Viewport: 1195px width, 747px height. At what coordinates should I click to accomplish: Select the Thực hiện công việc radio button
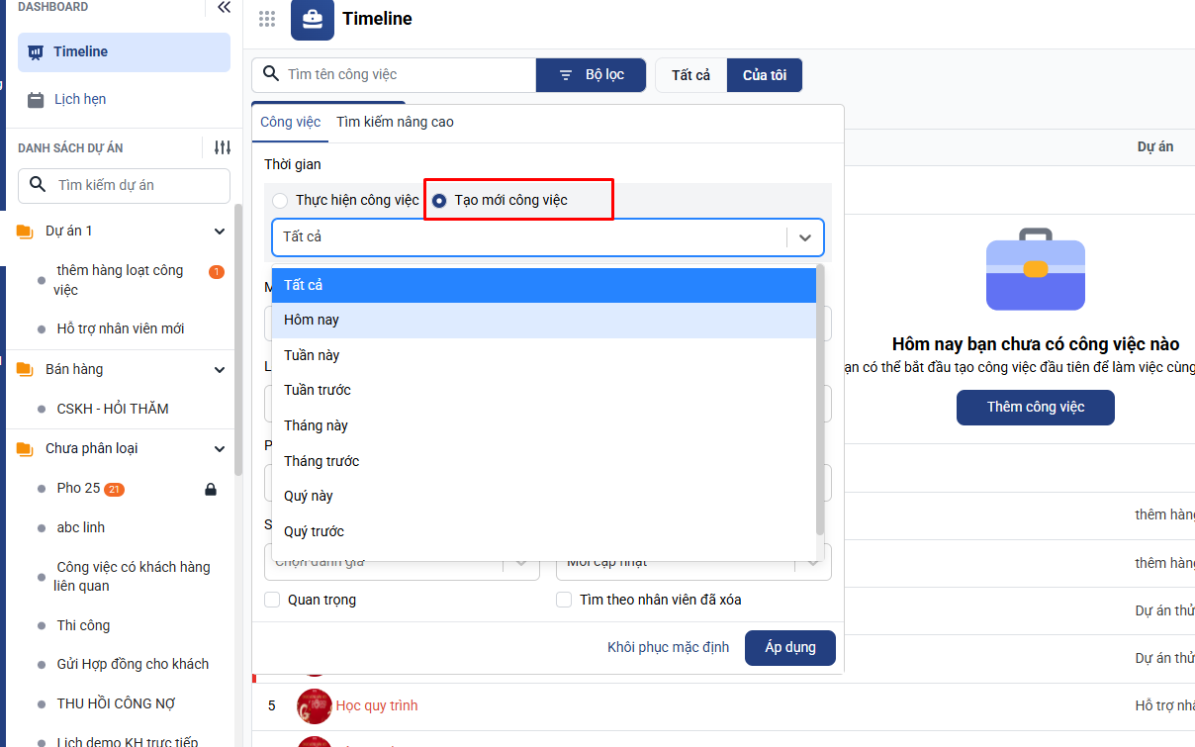(281, 201)
